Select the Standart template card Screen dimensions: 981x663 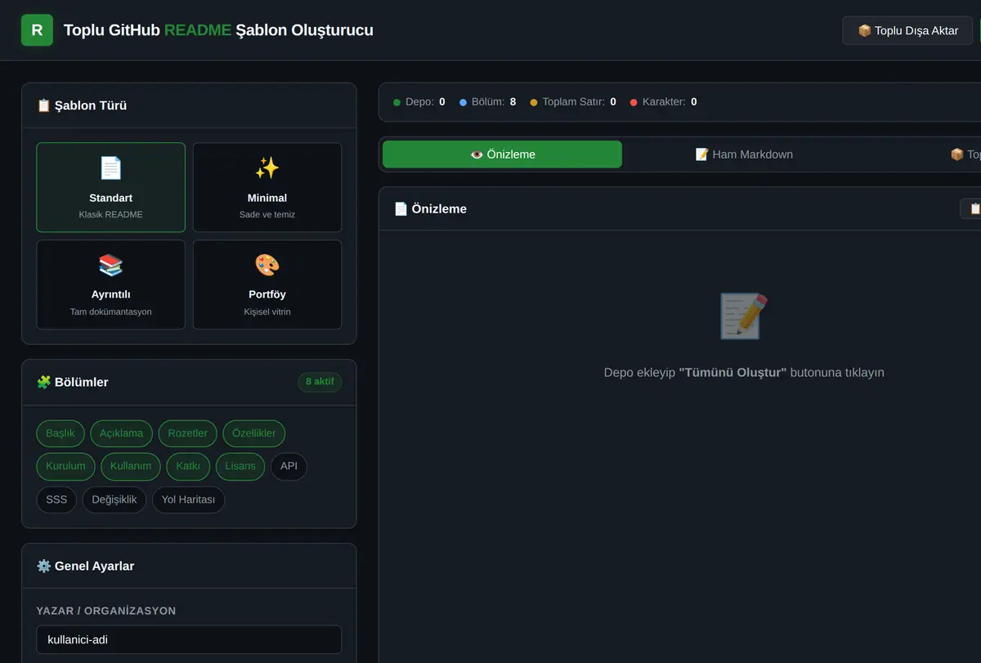pos(110,187)
